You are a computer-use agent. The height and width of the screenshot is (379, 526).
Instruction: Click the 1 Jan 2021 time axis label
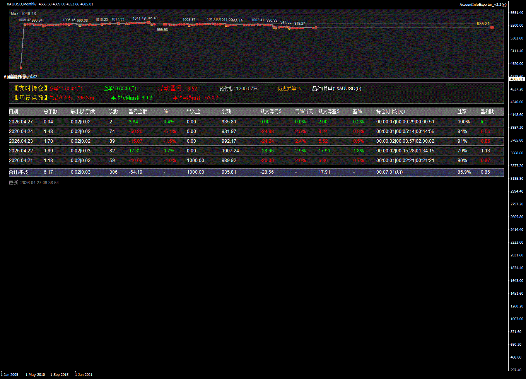click(84, 374)
